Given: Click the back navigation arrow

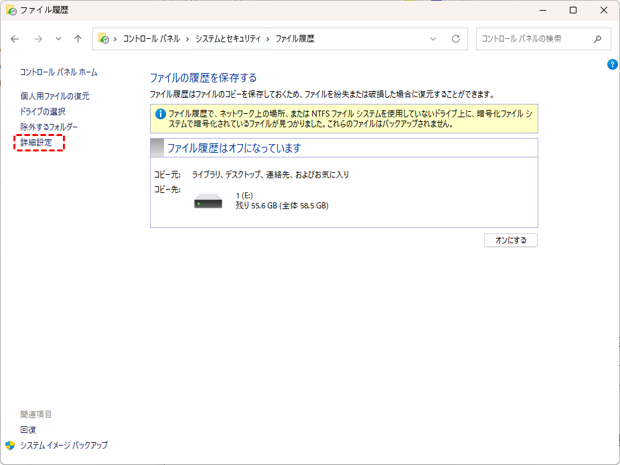Looking at the screenshot, I should click(x=15, y=39).
